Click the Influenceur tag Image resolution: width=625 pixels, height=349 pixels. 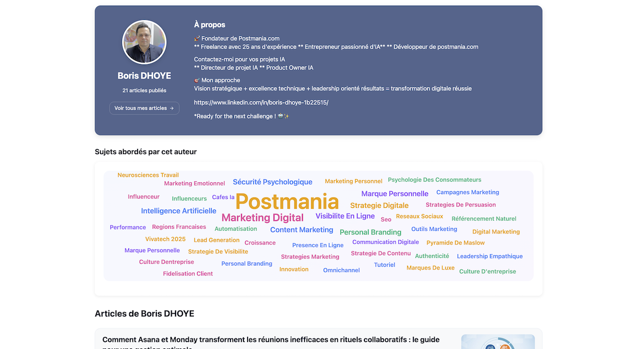tap(143, 196)
